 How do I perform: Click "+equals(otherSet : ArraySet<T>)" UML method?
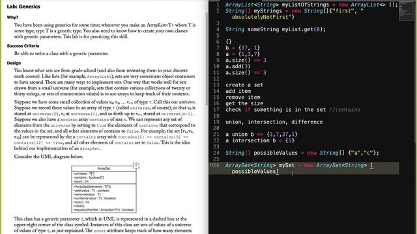coord(104,210)
